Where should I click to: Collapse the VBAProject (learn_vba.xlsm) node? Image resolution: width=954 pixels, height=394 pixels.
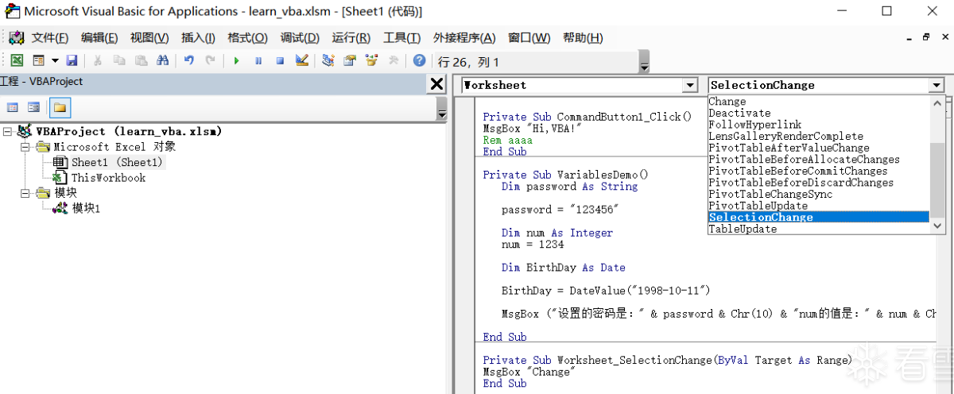[x=9, y=131]
